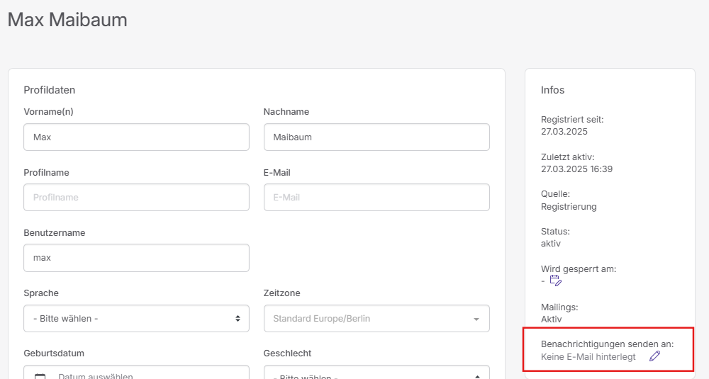Open Zeitzone combo box Standard Europe/Berlin
This screenshot has width=709, height=379.
click(x=376, y=319)
